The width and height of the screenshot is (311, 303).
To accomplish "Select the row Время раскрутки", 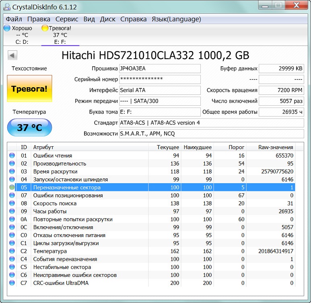I will 151,171.
